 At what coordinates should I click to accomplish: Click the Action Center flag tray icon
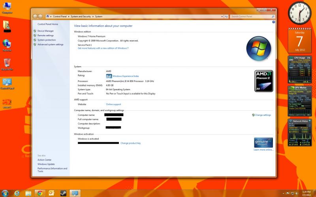pos(288,193)
